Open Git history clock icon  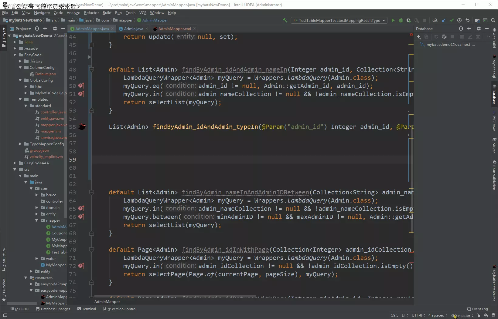[459, 20]
